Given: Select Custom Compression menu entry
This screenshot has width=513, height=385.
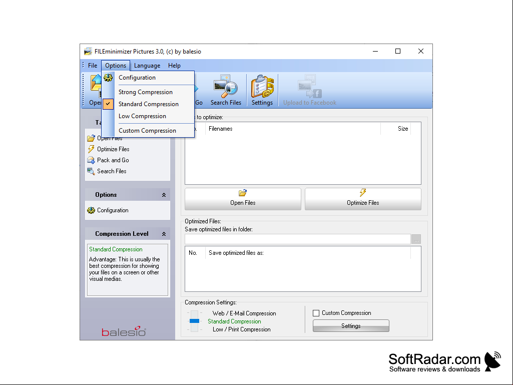Looking at the screenshot, I should 148,131.
